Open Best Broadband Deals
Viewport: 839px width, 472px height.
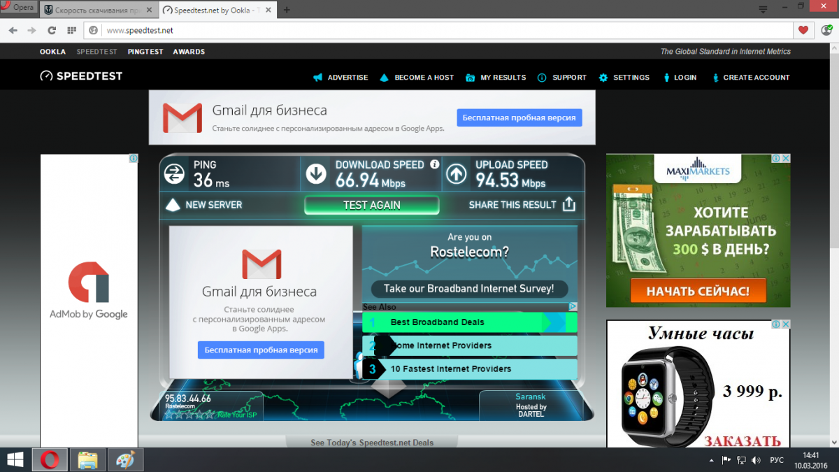click(x=470, y=322)
